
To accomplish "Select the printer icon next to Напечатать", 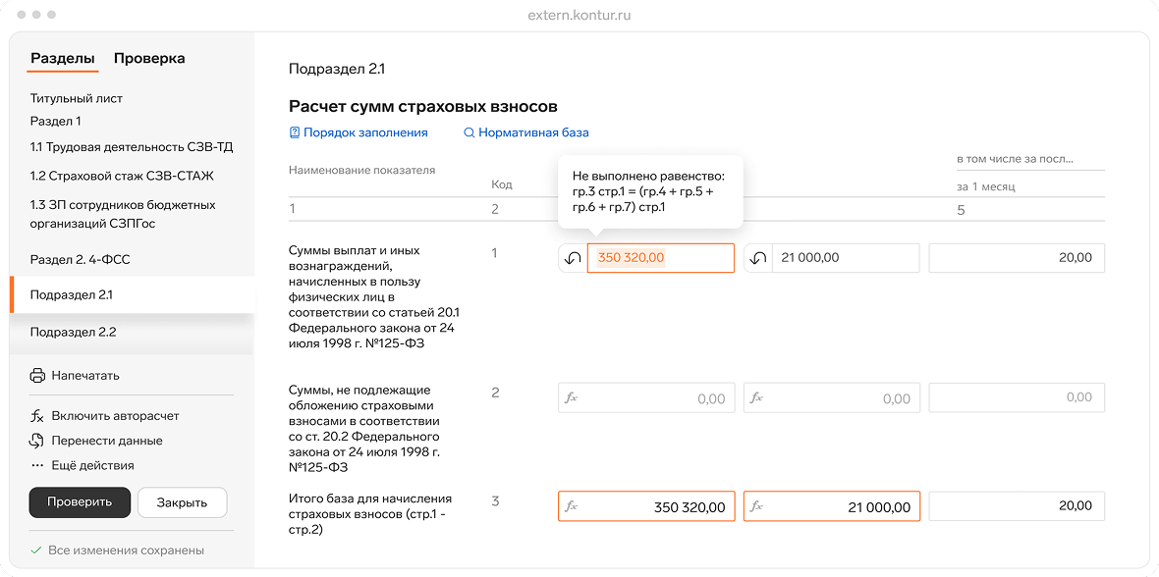I will click(36, 374).
